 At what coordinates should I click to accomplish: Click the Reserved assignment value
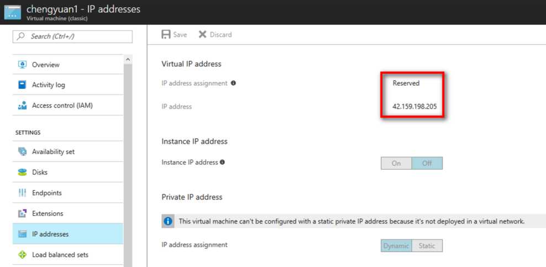(406, 83)
